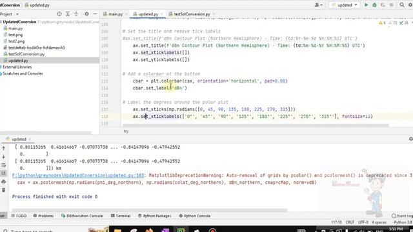Viewport: 413px width, 232px height.
Task: Start debugging with the green bug icon
Action: [x=374, y=5]
